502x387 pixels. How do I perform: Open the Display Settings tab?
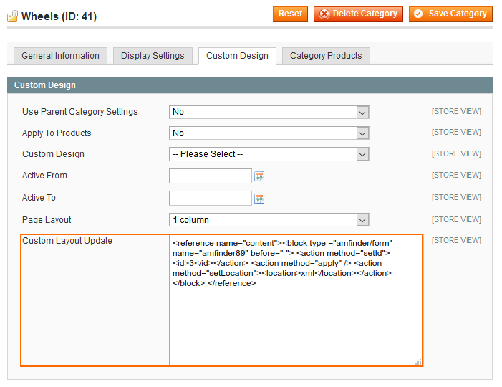tap(153, 56)
